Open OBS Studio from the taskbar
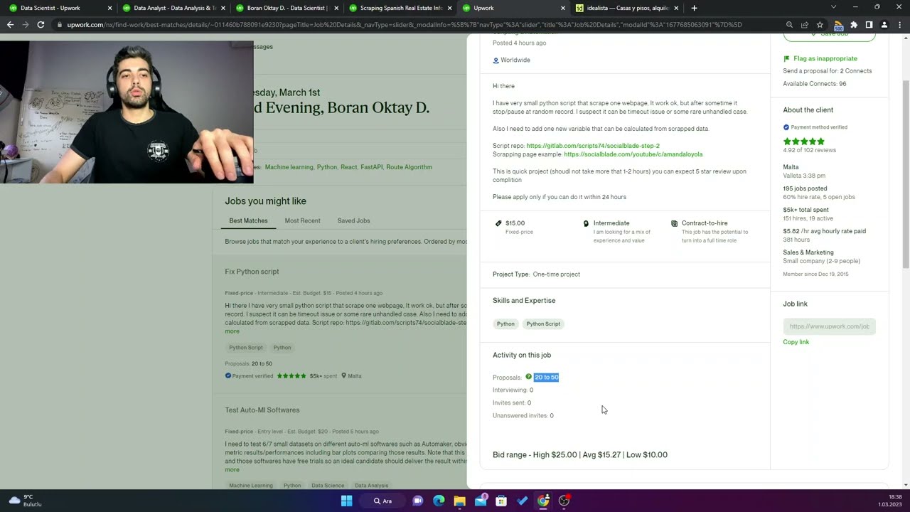910x512 pixels. click(564, 501)
